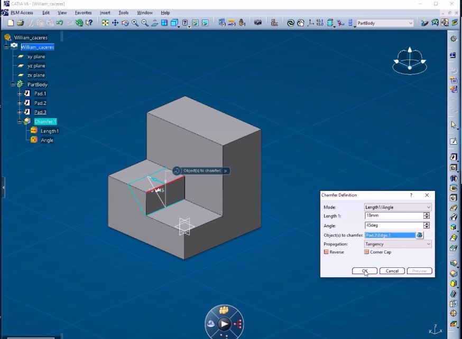Toggle the Corner Cap checkbox
This screenshot has height=339, width=462.
[366, 252]
